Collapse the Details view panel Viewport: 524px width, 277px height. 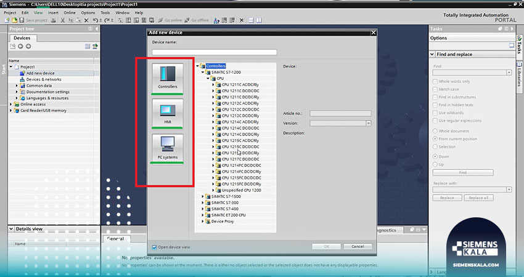pyautogui.click(x=11, y=229)
